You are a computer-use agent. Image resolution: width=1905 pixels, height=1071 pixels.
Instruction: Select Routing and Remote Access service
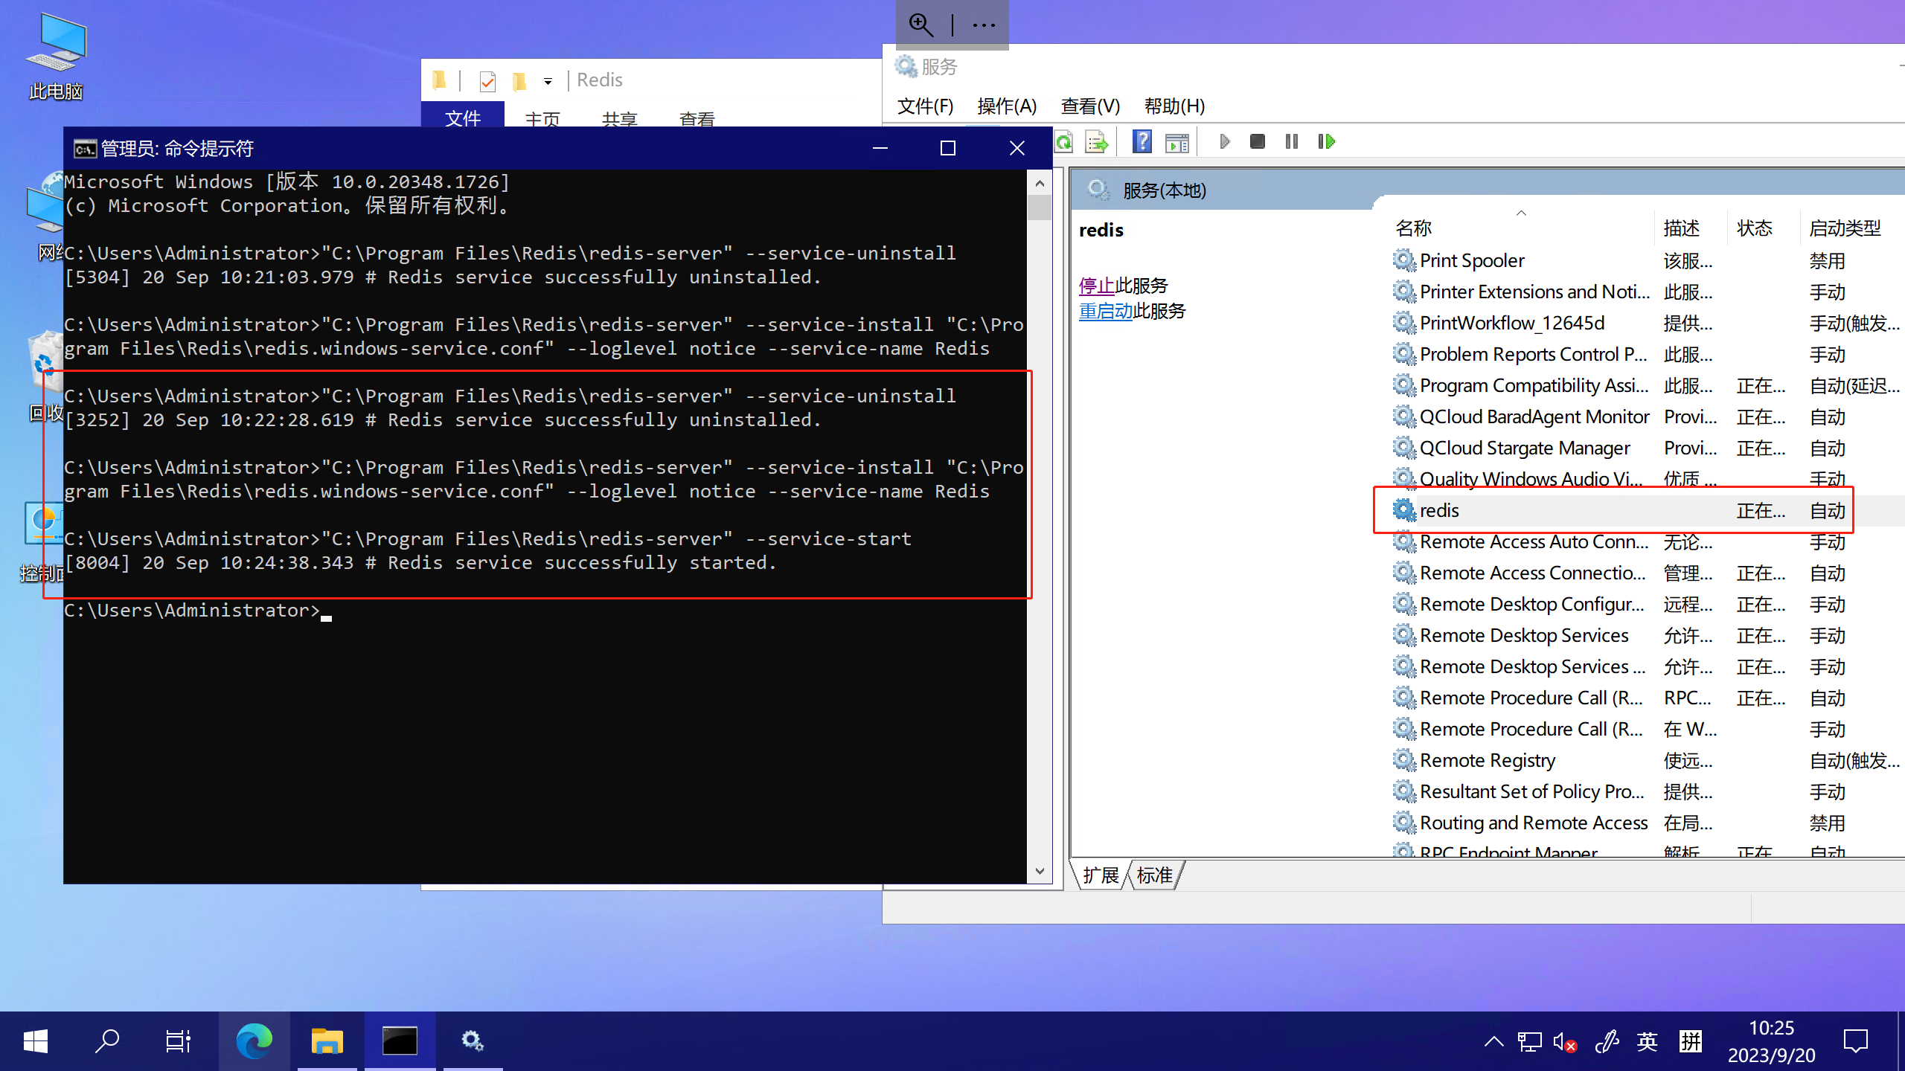pyautogui.click(x=1534, y=823)
